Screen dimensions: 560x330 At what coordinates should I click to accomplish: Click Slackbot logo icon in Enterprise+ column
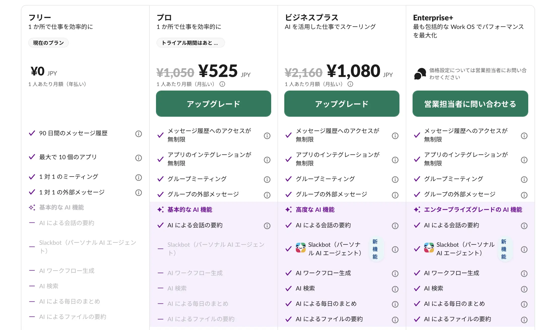pos(429,247)
